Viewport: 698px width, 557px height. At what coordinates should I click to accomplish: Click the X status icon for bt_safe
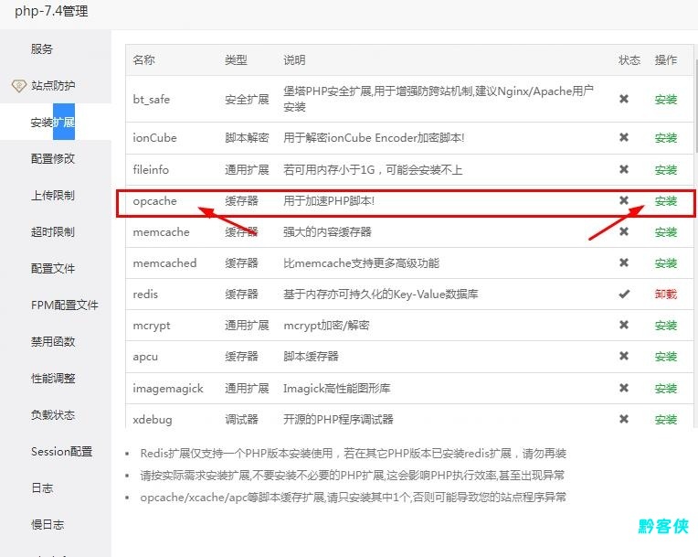624,99
